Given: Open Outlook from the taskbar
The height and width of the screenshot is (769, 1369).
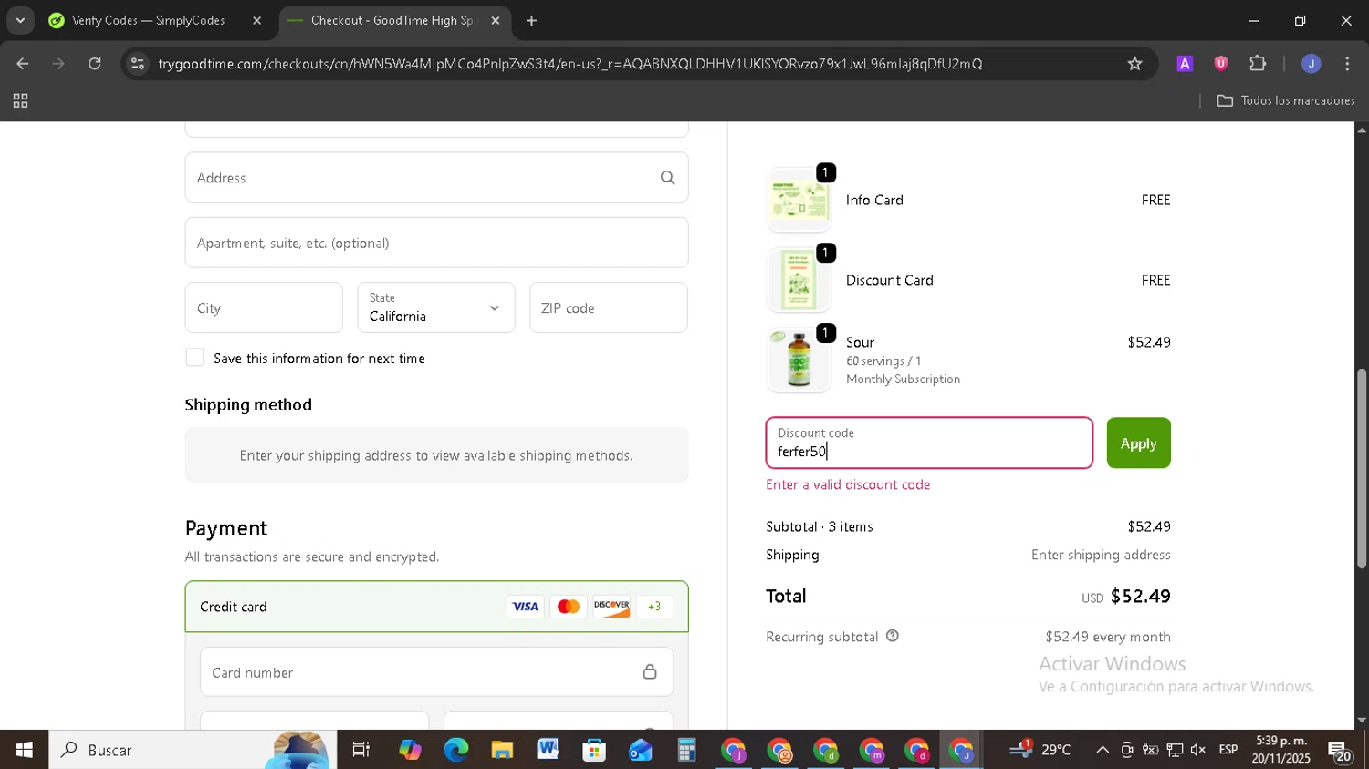Looking at the screenshot, I should pos(641,750).
